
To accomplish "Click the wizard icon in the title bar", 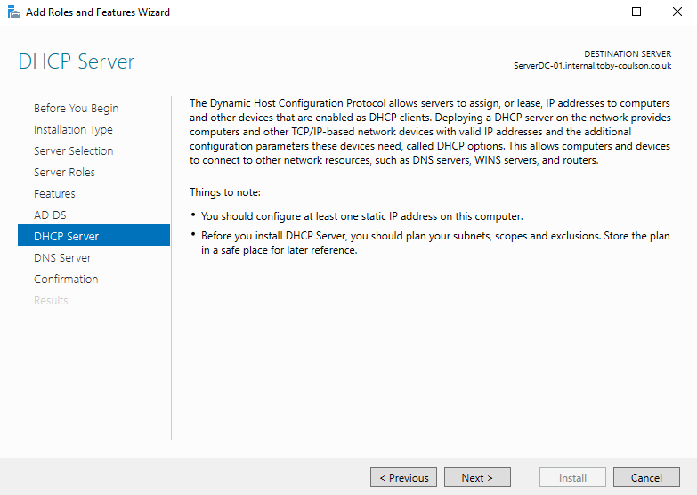I will coord(12,12).
